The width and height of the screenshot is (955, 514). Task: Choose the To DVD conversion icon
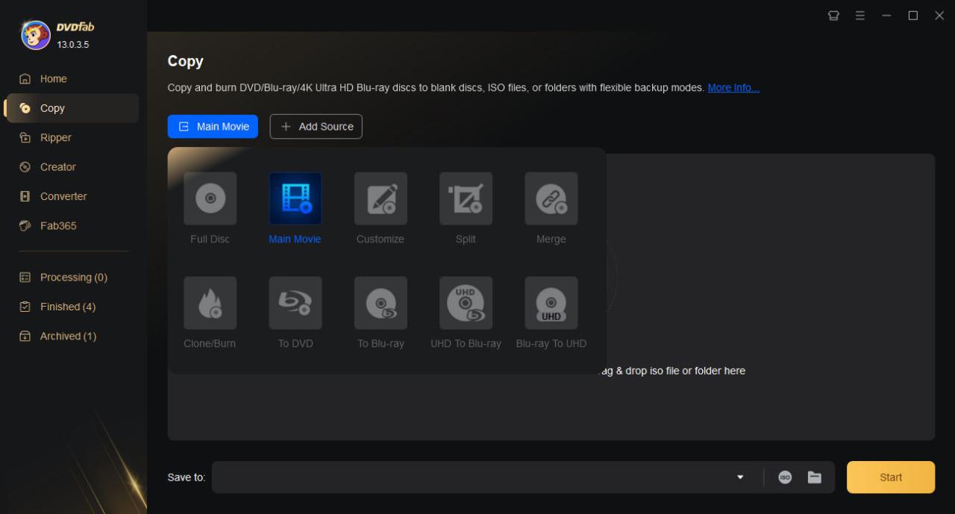pos(295,303)
